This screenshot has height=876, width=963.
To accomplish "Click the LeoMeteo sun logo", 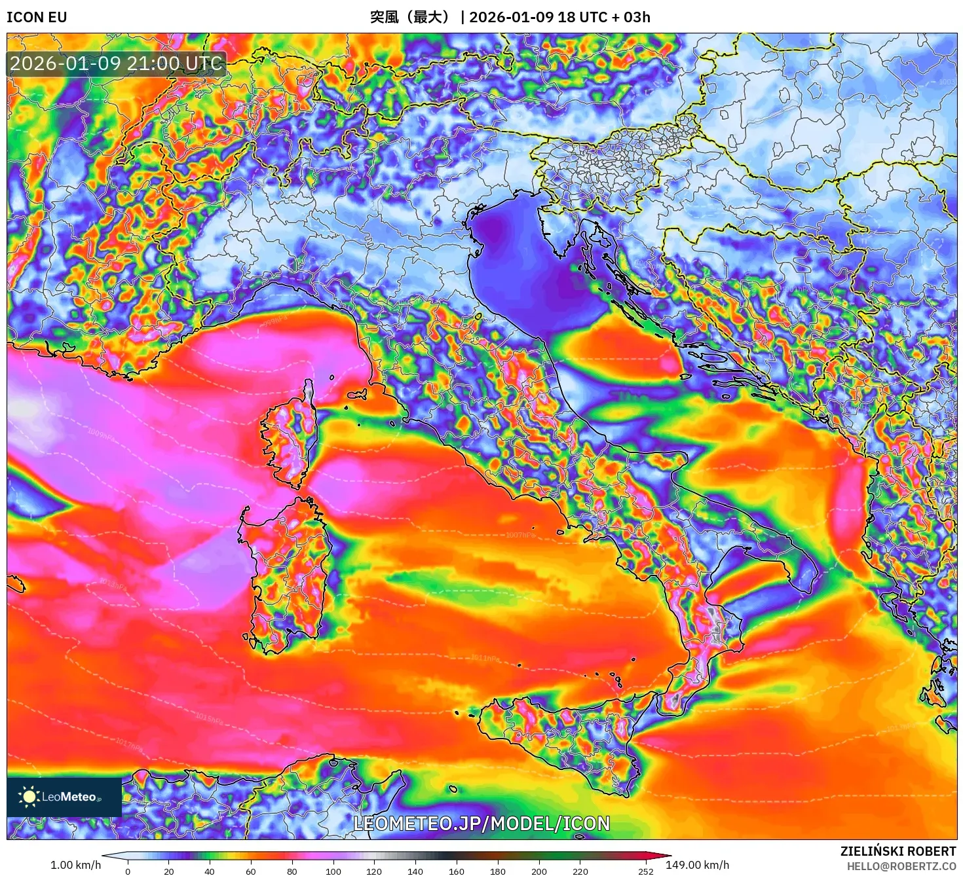I will [x=29, y=797].
